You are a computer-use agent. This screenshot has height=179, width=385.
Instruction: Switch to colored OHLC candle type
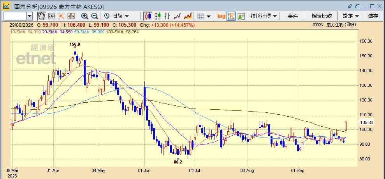point(158,16)
